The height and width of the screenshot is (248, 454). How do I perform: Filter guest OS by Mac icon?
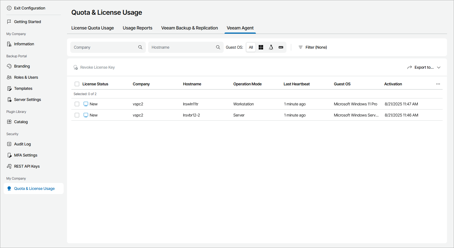[281, 47]
